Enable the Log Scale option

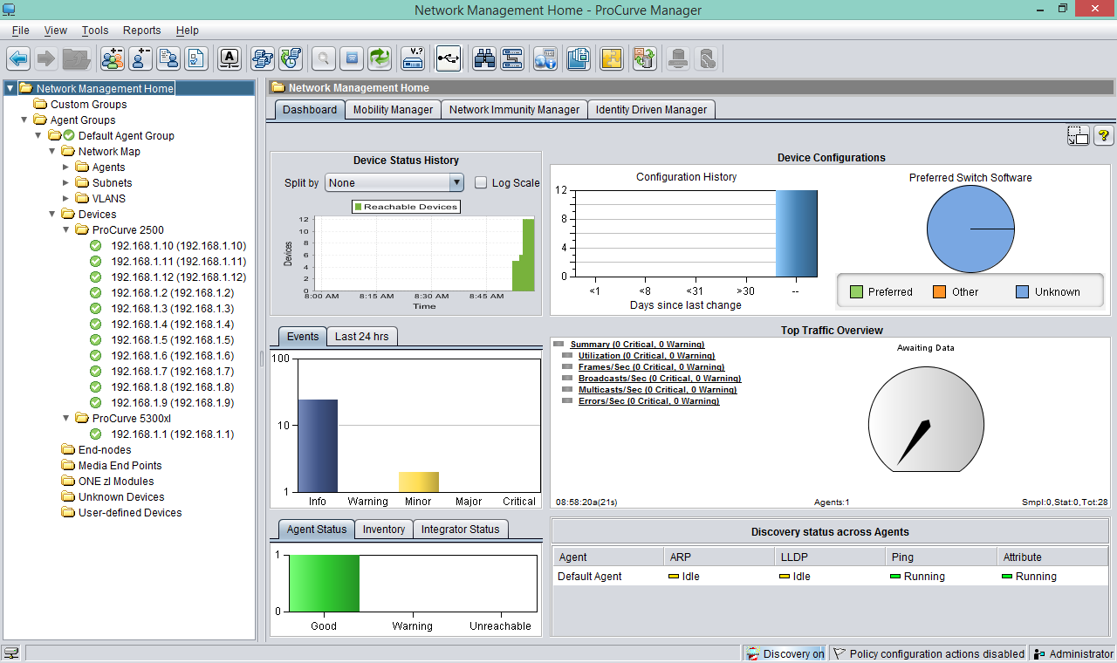[x=481, y=182]
